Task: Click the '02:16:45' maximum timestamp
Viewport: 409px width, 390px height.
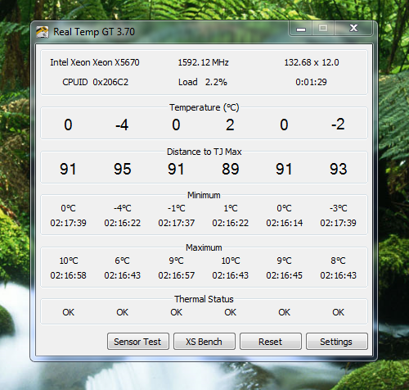Action: 285,275
